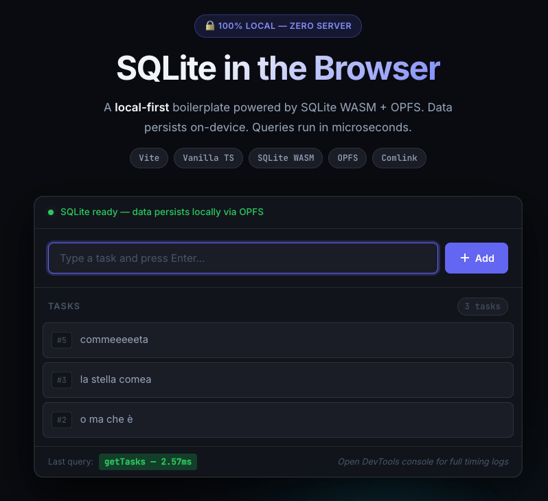Click the green SQLite ready status dot
Screen dimensions: 548x501
(x=51, y=212)
